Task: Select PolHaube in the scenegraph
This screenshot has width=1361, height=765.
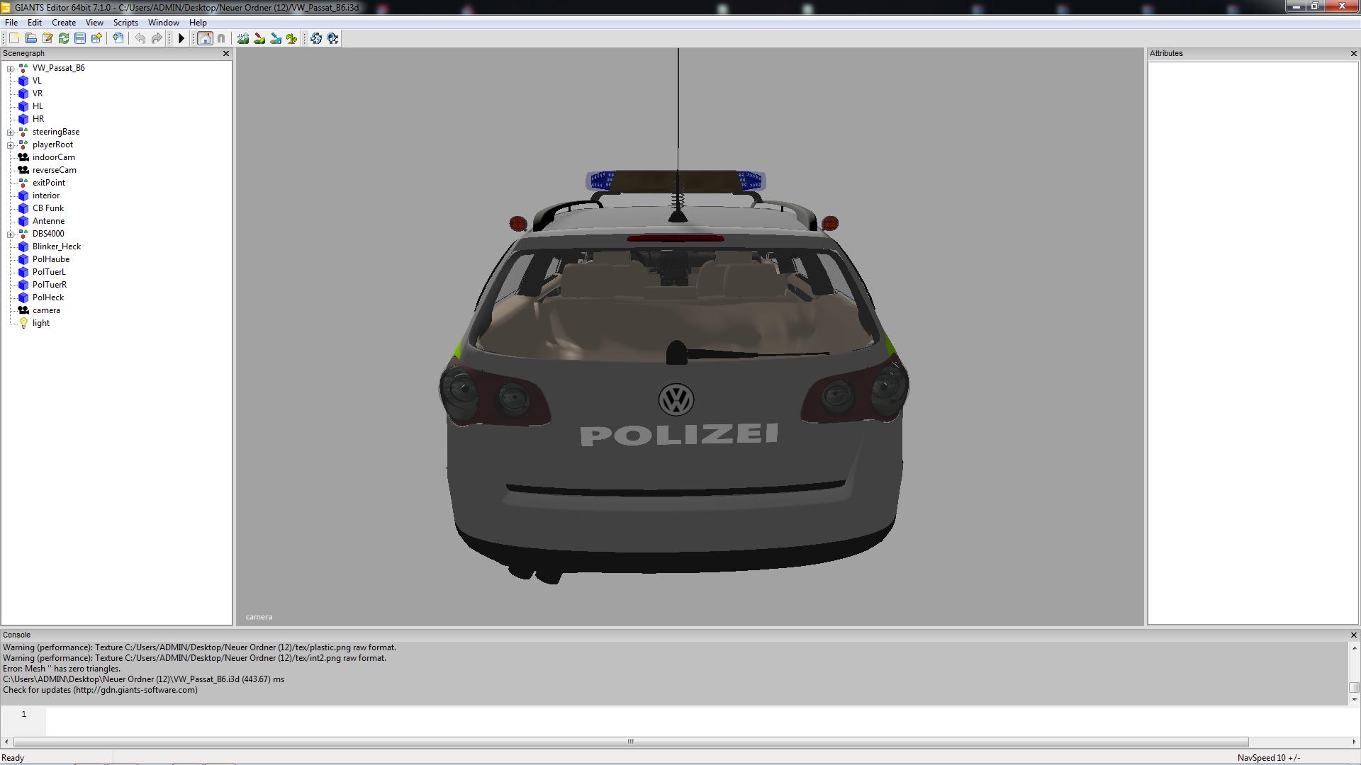Action: pos(51,259)
